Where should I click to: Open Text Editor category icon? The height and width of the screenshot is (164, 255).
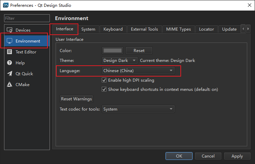coord(9,52)
